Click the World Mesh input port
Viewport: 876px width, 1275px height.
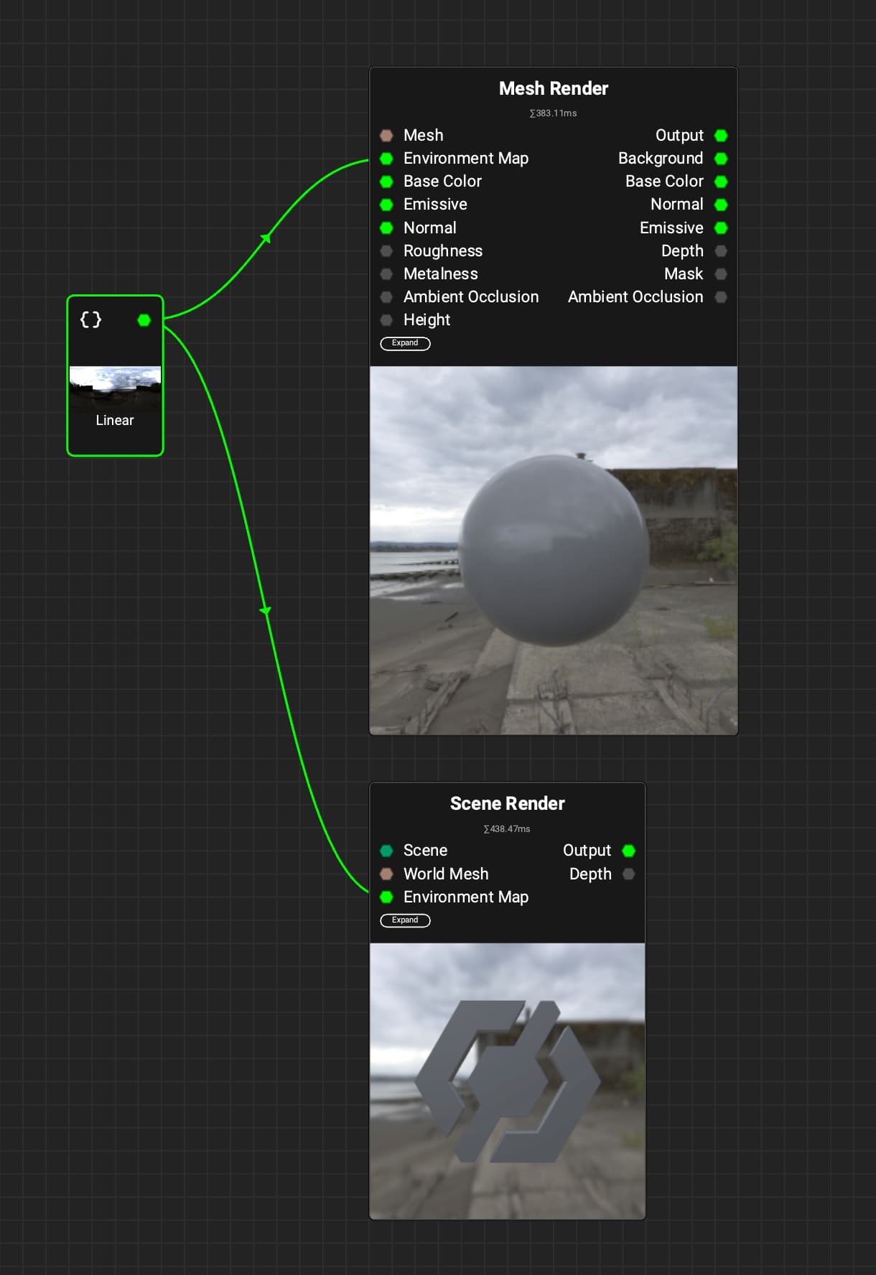386,874
